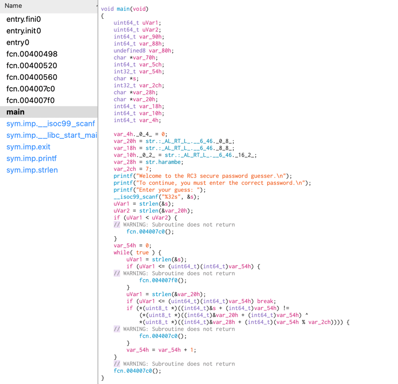Click the 'Welcome to the RC3 secure password guesser' string

coord(211,176)
